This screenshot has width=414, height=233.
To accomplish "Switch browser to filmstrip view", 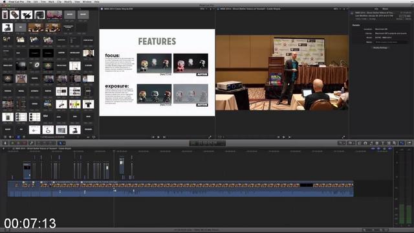I will click(x=18, y=137).
